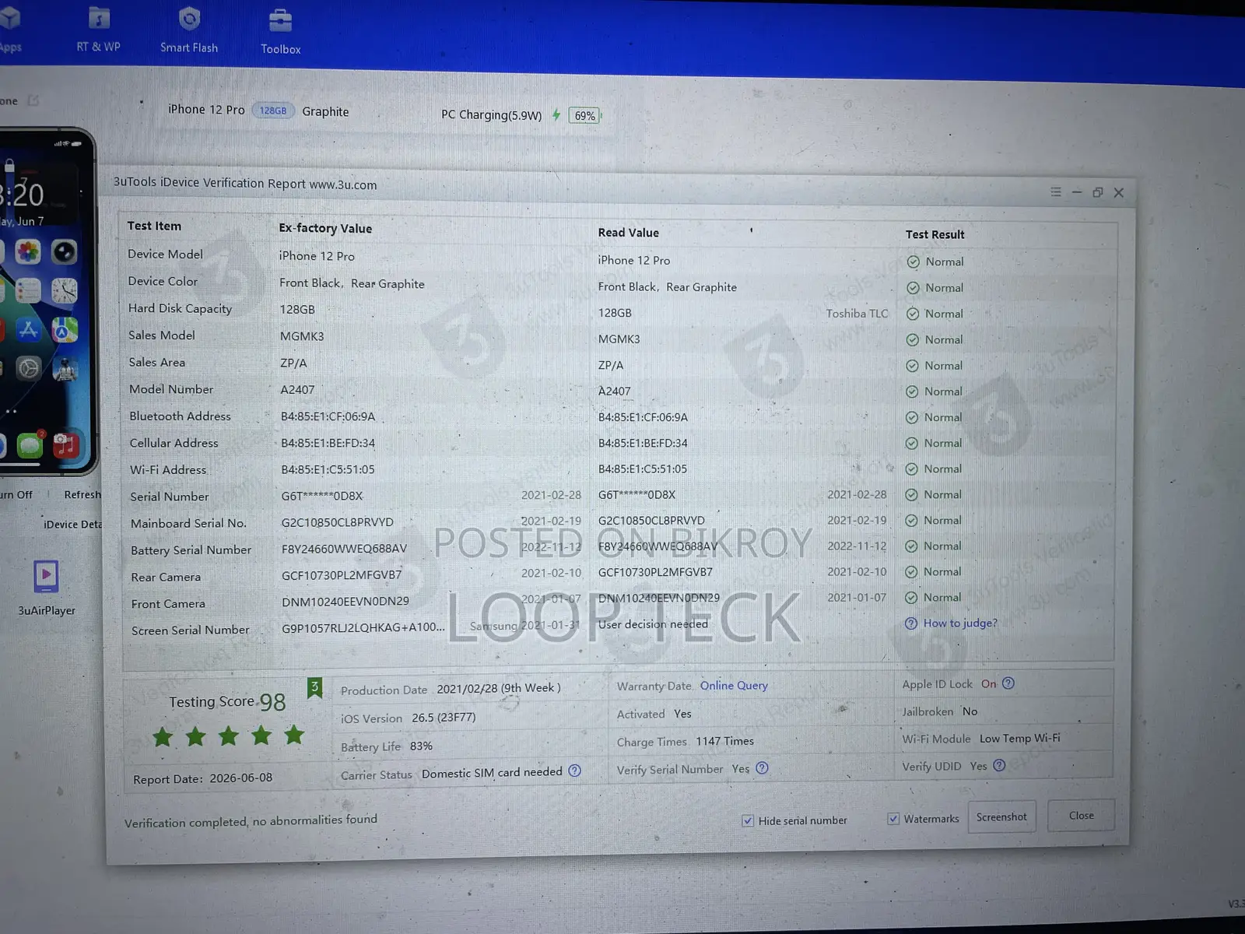Click the charging lightning bolt icon

click(x=556, y=115)
